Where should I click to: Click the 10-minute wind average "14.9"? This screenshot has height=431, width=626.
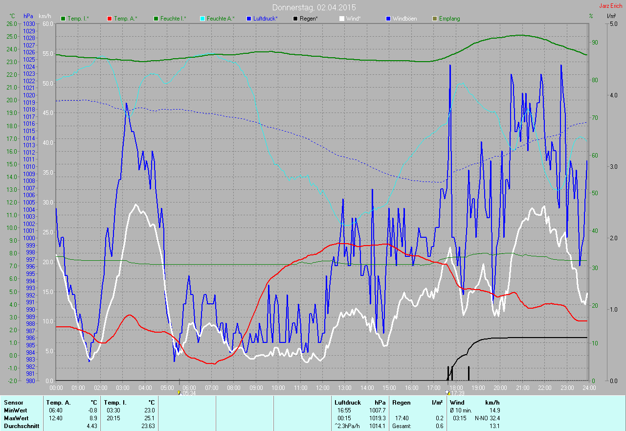coord(494,410)
